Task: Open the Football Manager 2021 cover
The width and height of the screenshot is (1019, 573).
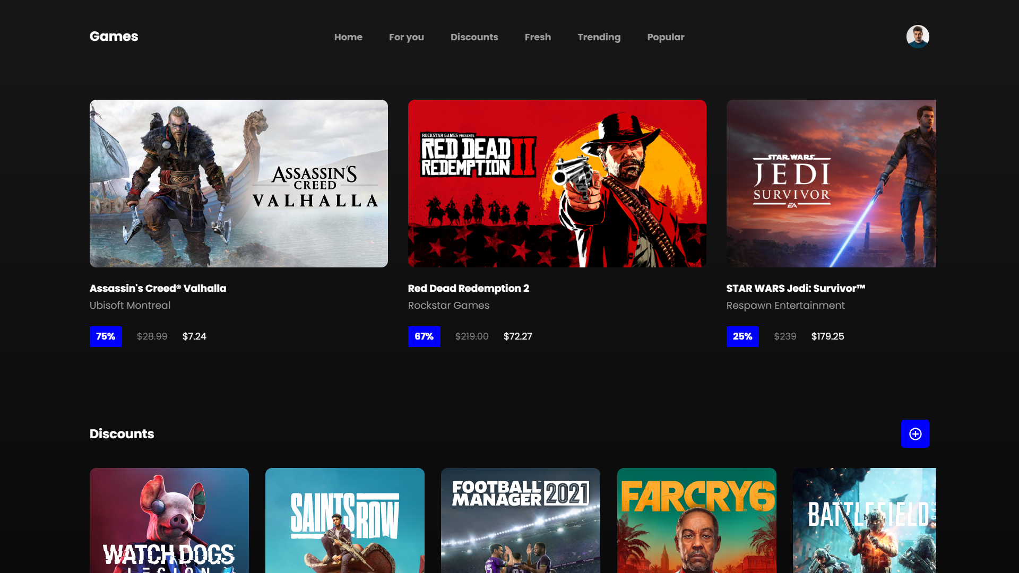Action: [521, 520]
